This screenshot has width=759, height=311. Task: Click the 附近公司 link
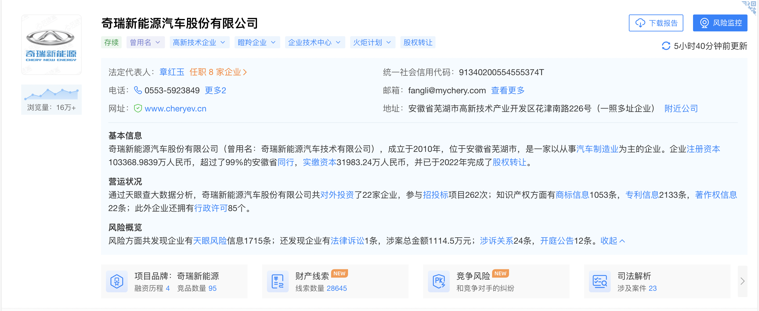pos(681,108)
